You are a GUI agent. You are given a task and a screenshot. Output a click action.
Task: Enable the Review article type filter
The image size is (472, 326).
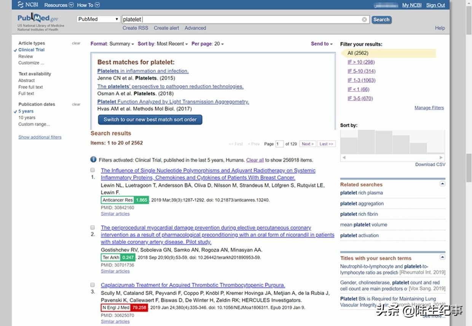26,56
